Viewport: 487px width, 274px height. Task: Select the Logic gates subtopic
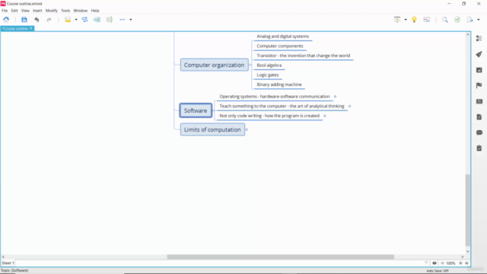(x=268, y=75)
